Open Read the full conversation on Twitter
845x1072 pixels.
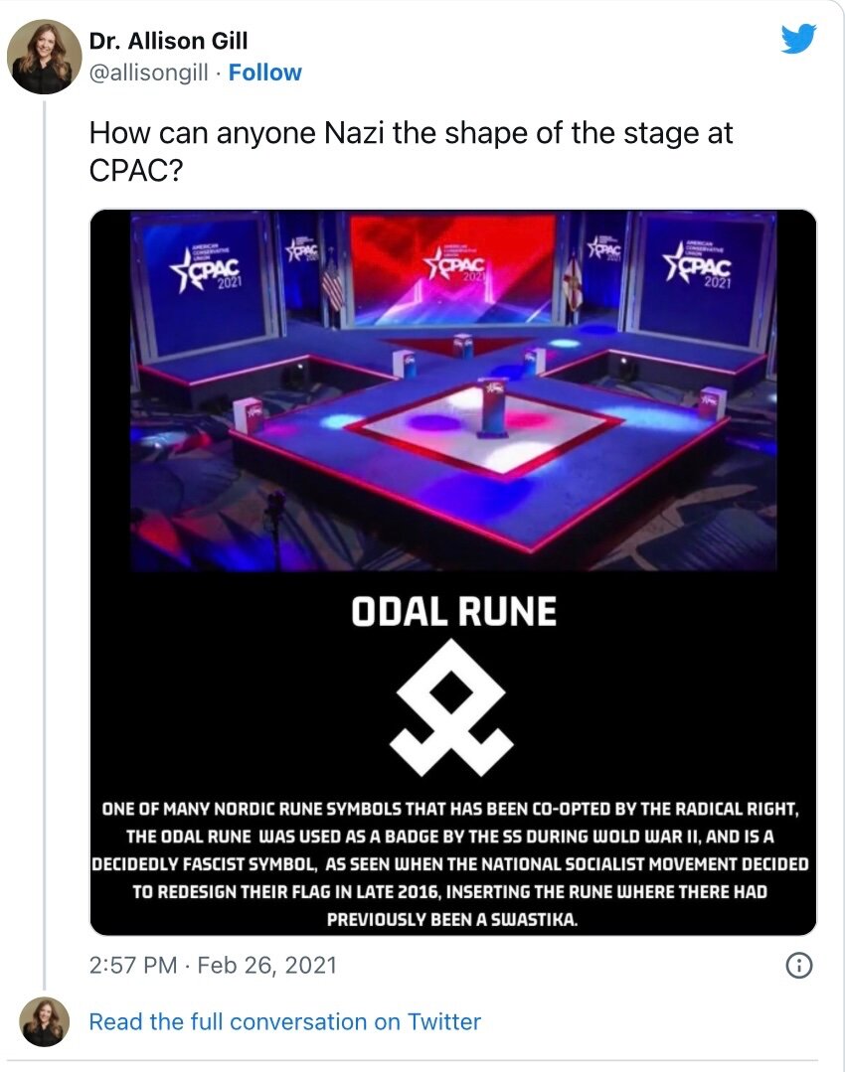[x=284, y=1021]
